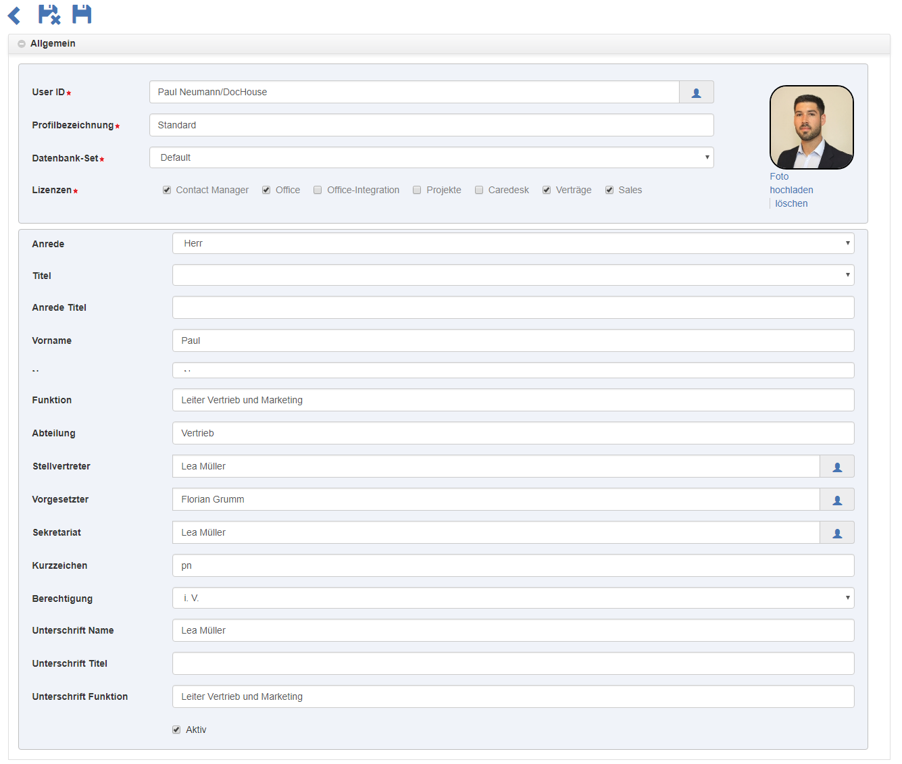Enable the Caredesk license checkbox
This screenshot has width=902, height=764.
[479, 190]
